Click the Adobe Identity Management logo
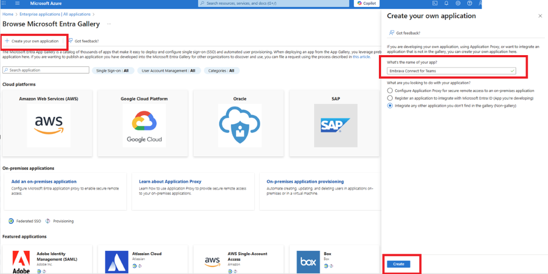The height and width of the screenshot is (274, 548). click(x=21, y=262)
